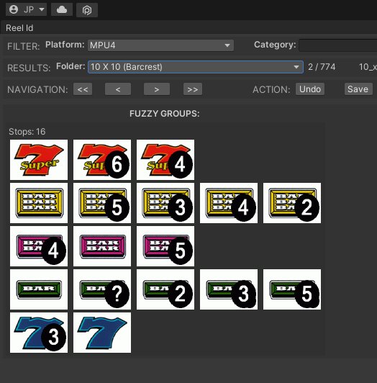
Task: Select the green BAR thumbnail with question mark
Action: pyautogui.click(x=102, y=289)
